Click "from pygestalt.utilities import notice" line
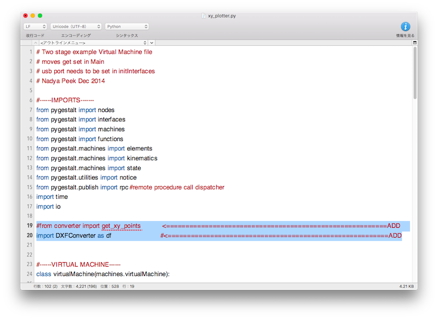This screenshot has width=438, height=319. click(87, 177)
